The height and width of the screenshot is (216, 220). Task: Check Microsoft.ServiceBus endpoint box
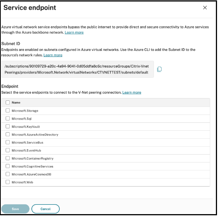point(7,142)
